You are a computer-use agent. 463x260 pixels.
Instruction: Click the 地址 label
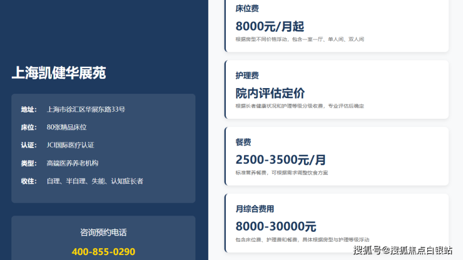coord(29,109)
